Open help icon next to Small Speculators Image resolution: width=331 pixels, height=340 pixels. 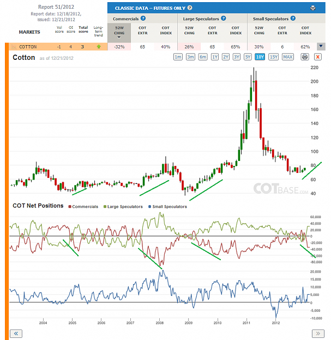(x=293, y=18)
